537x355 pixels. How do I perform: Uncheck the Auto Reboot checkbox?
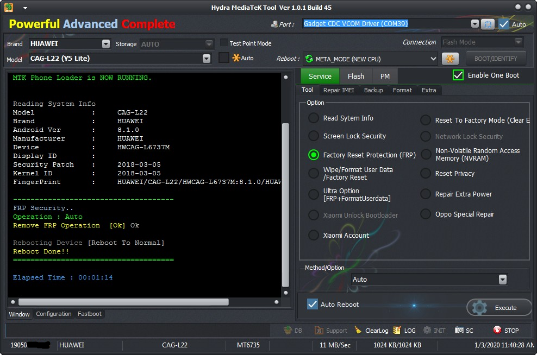click(313, 304)
